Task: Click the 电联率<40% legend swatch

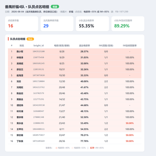Action: coord(56,148)
